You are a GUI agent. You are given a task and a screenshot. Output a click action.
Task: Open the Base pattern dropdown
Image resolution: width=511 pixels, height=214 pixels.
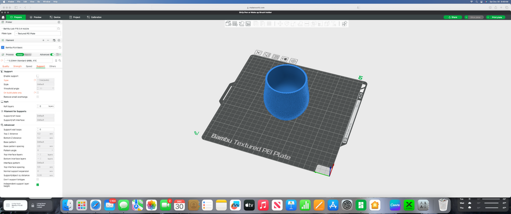(45, 142)
